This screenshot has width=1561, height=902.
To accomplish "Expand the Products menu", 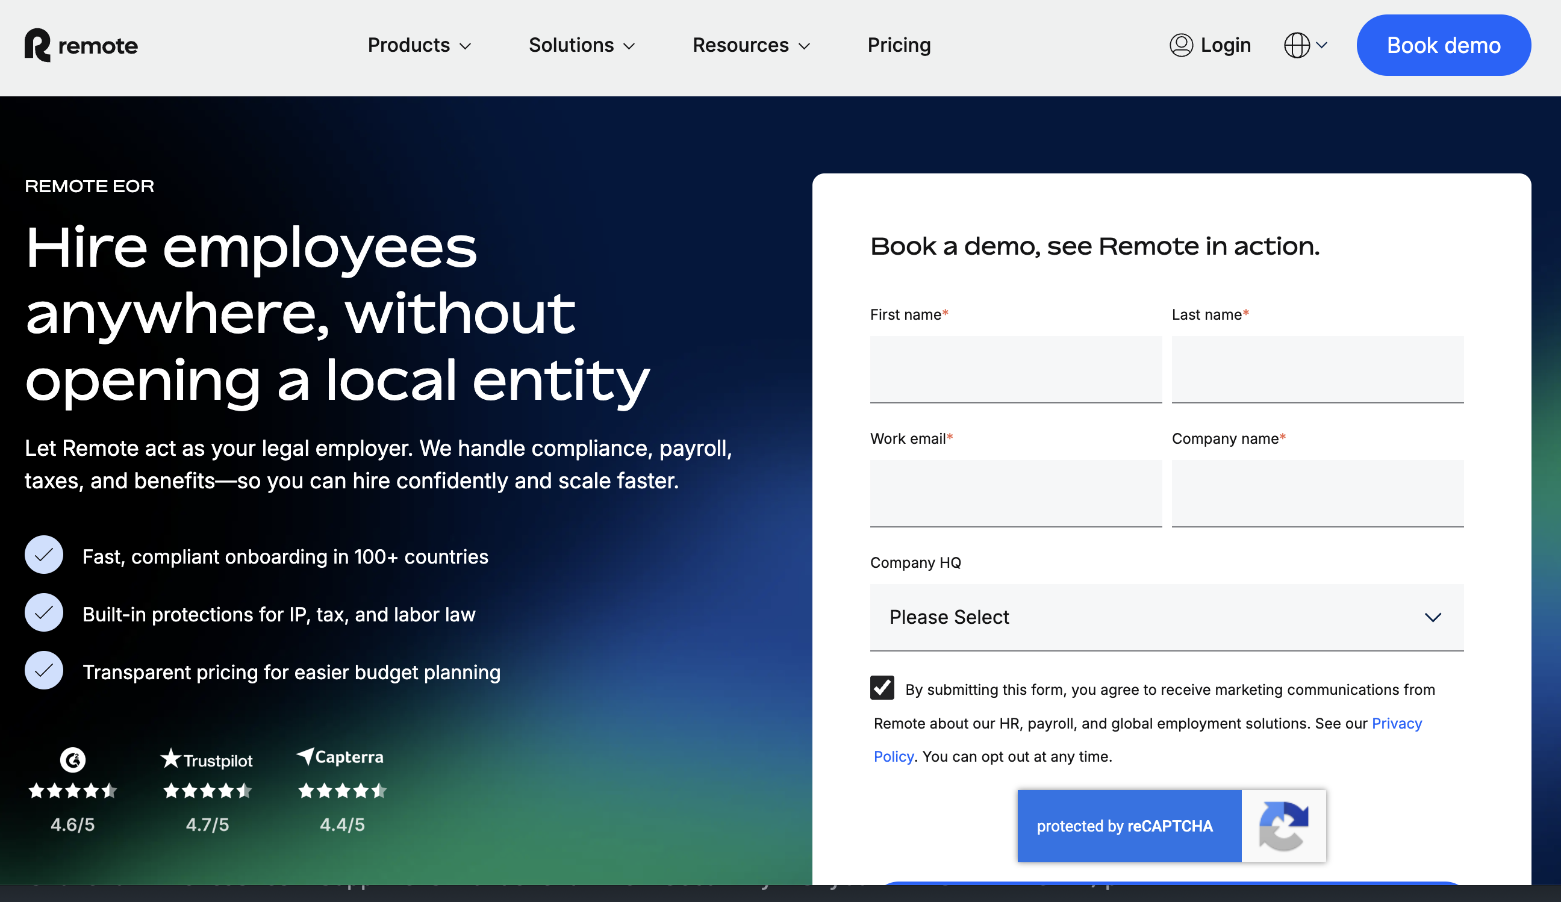I will (x=419, y=45).
